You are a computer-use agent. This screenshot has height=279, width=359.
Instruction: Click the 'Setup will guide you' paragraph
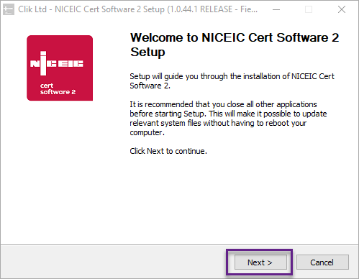pyautogui.click(x=232, y=81)
